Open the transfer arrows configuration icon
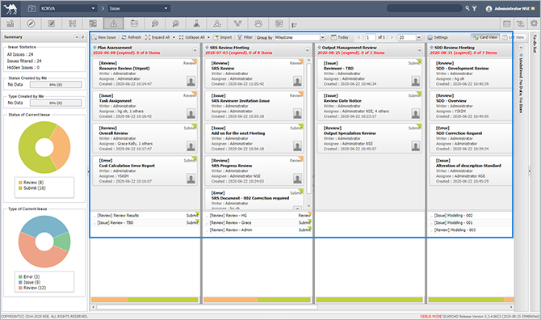 520,23
